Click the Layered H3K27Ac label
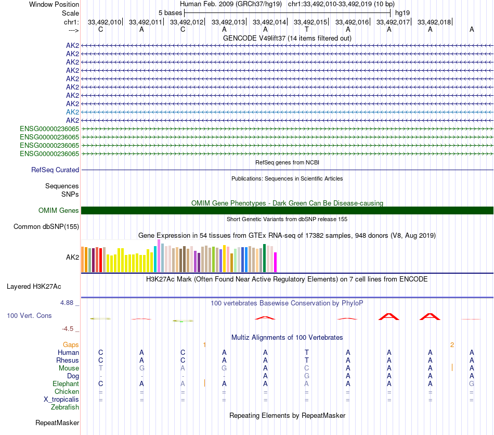This screenshot has height=435, width=494. coord(34,287)
